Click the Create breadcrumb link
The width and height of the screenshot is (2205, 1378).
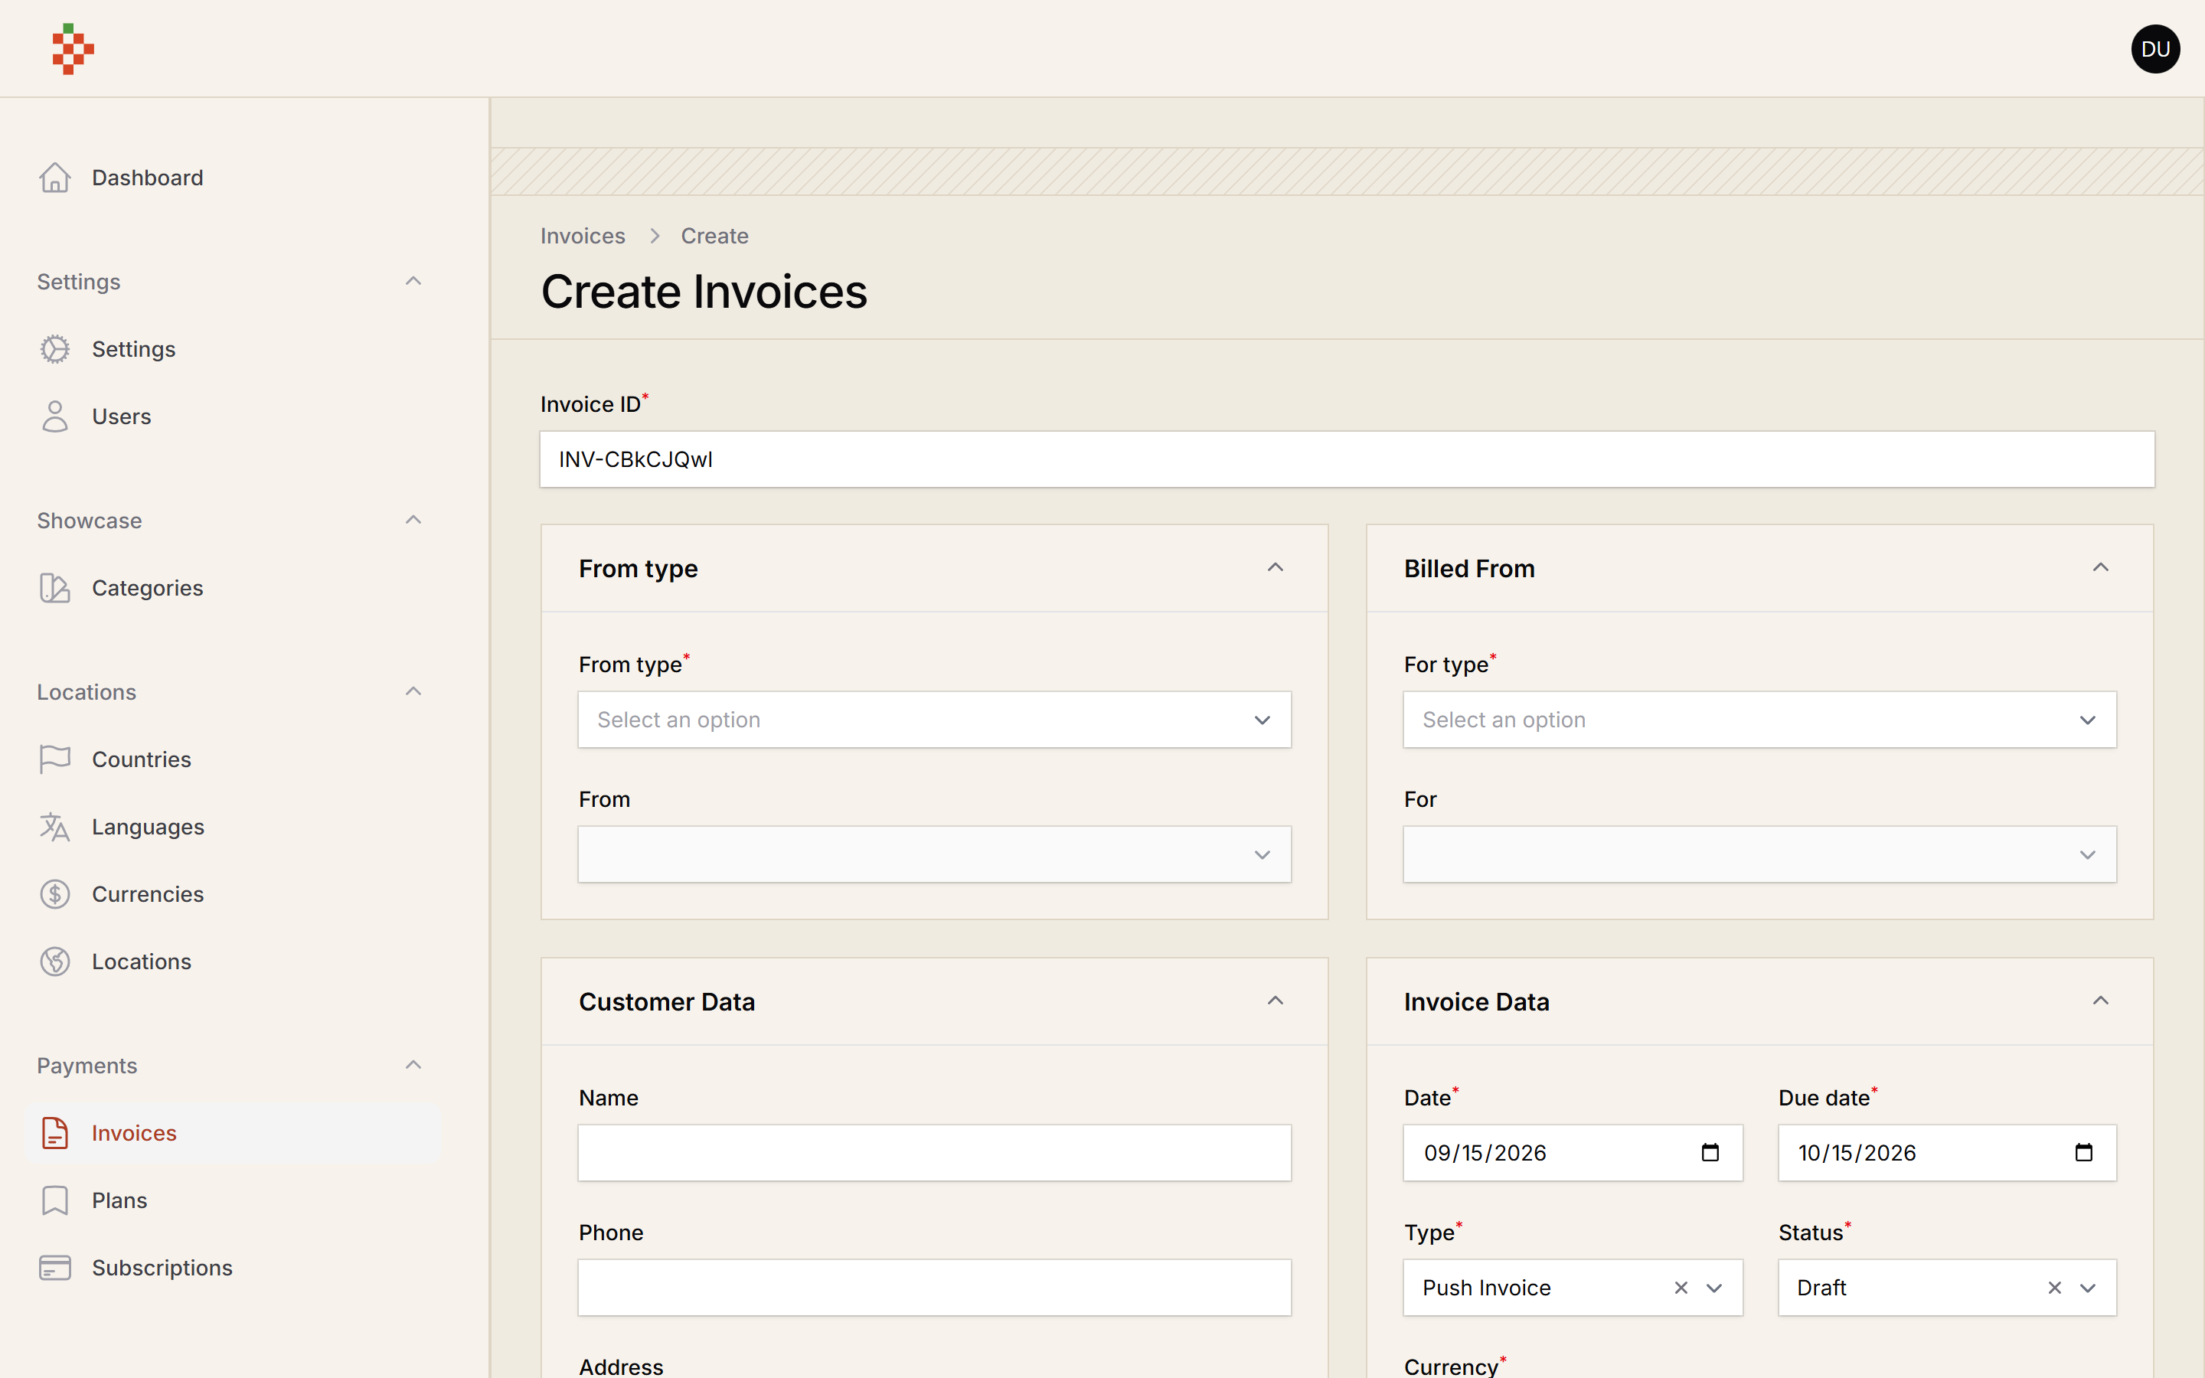[x=714, y=236]
